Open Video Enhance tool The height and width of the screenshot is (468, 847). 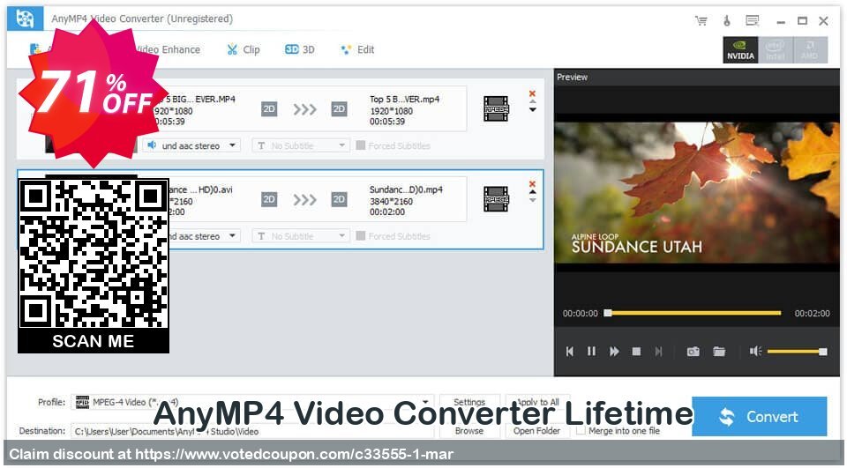point(168,49)
